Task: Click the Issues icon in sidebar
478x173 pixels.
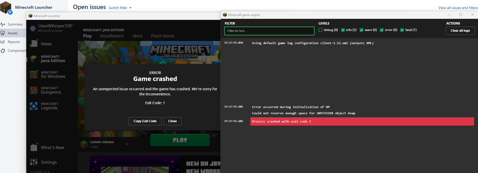Action: click(x=3, y=33)
